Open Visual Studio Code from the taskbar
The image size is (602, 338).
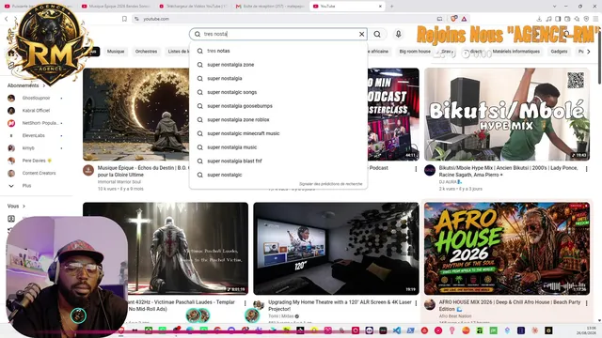(397, 330)
